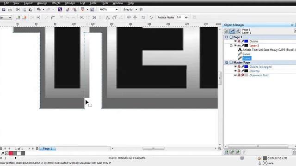Expand the Application launcher dropdown arrow
The width and height of the screenshot is (296, 166).
87,9
